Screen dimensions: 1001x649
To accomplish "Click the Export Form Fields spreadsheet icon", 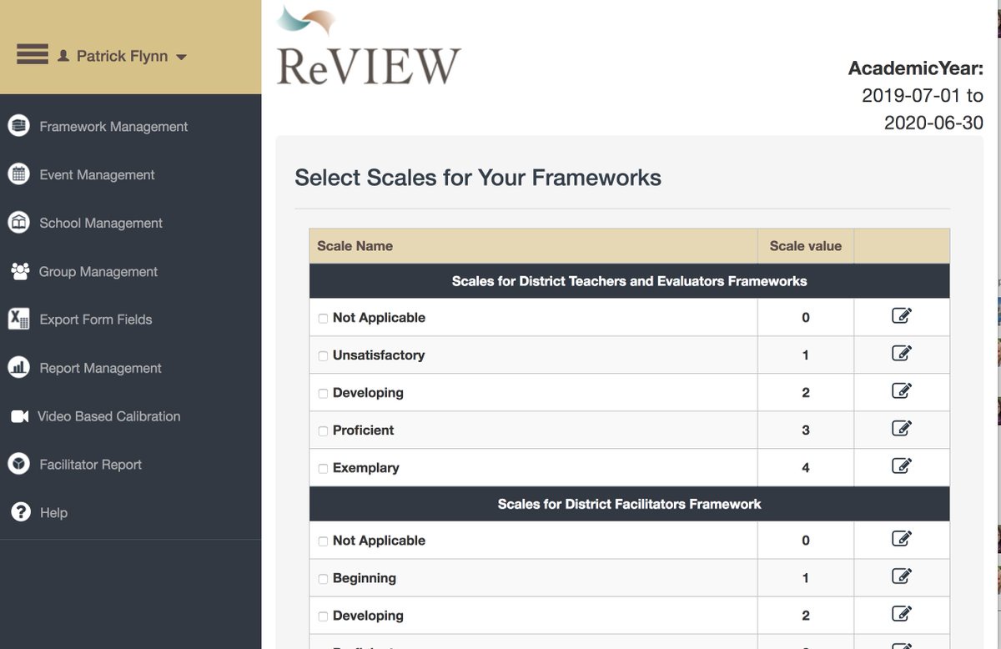I will [x=18, y=319].
